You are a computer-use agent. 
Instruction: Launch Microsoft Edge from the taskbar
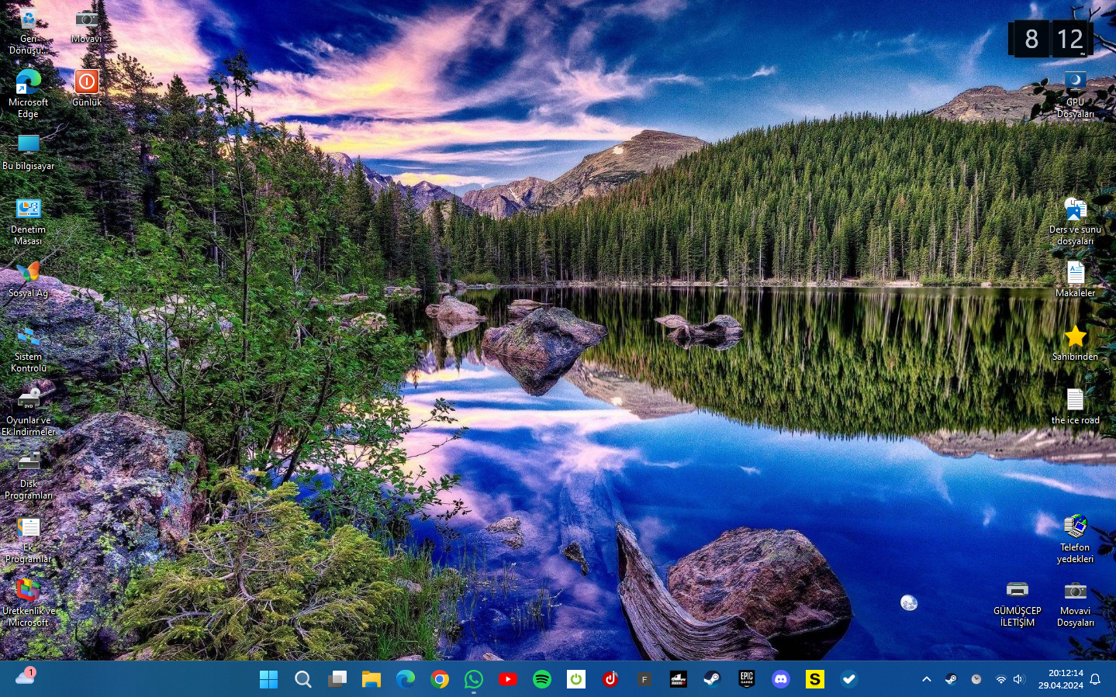click(405, 679)
